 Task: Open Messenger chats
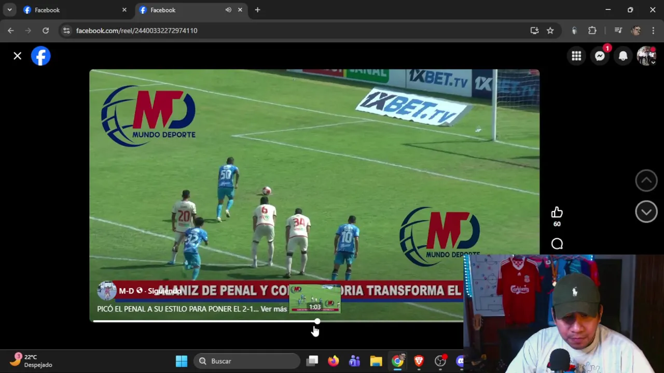pos(600,56)
